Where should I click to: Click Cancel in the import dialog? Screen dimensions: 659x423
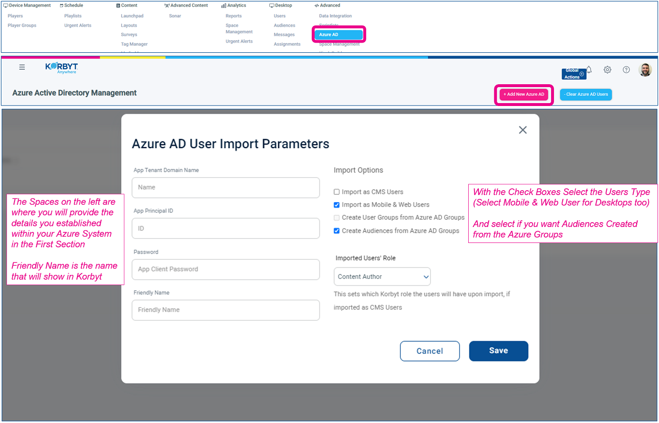pyautogui.click(x=429, y=351)
